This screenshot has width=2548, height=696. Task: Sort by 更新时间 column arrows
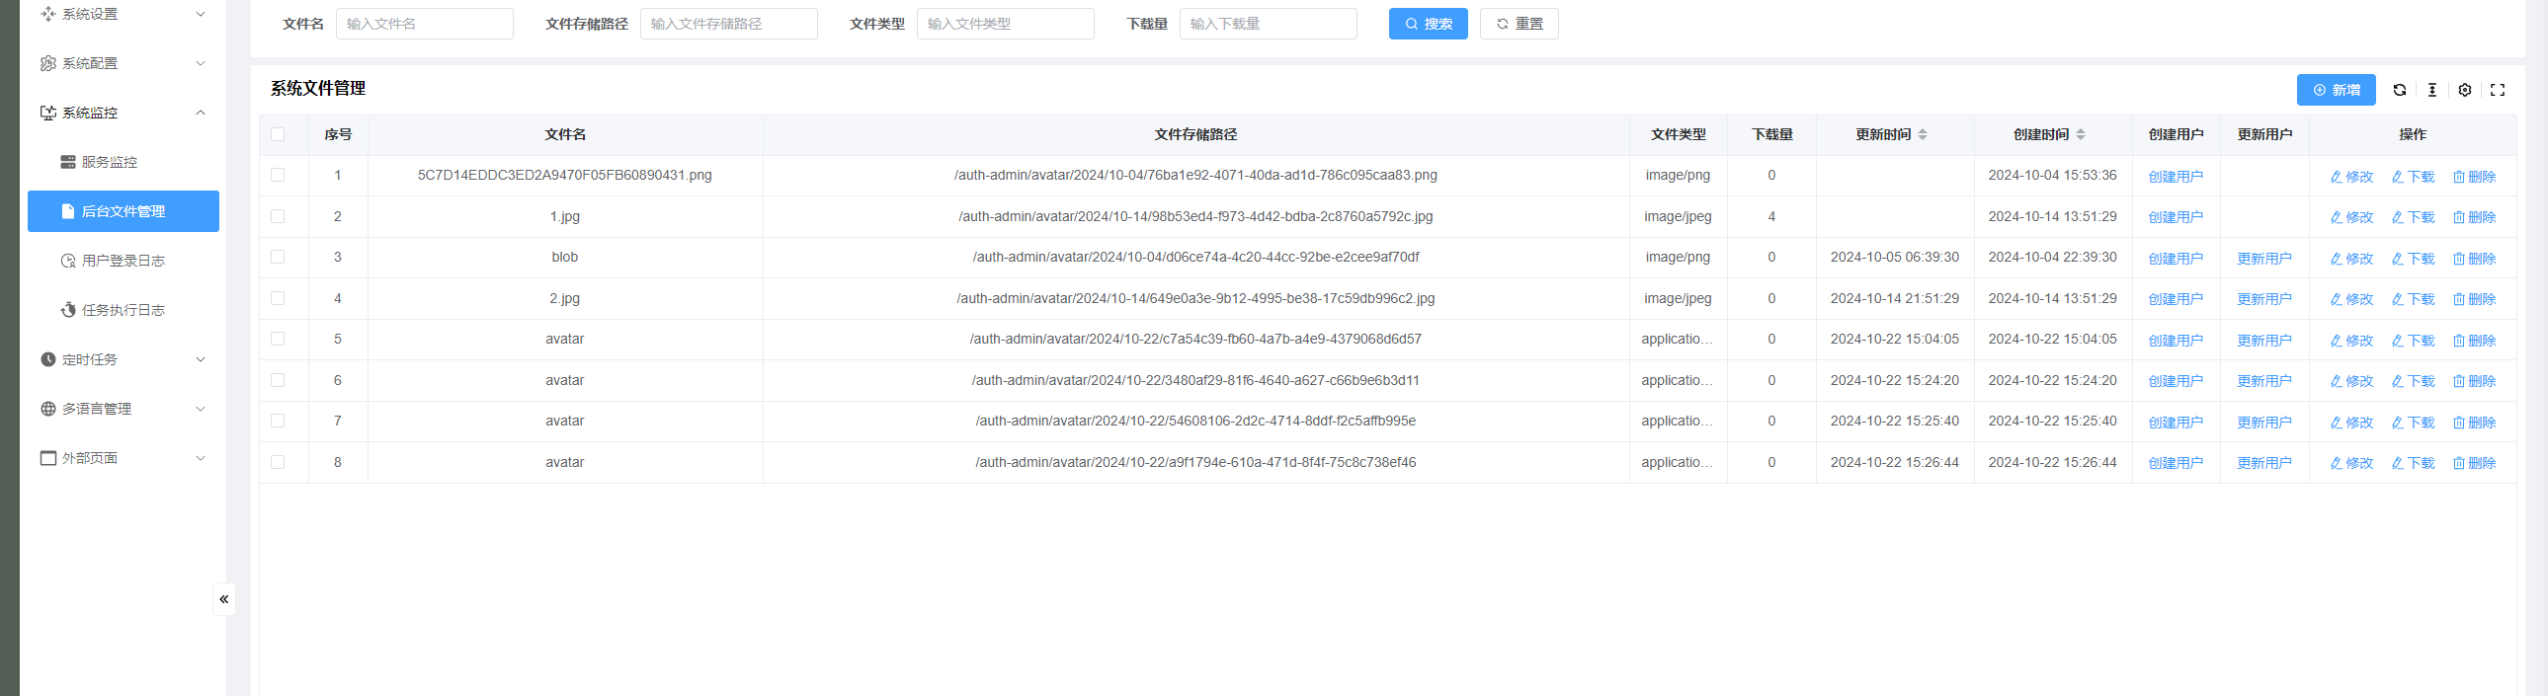pyautogui.click(x=1923, y=134)
